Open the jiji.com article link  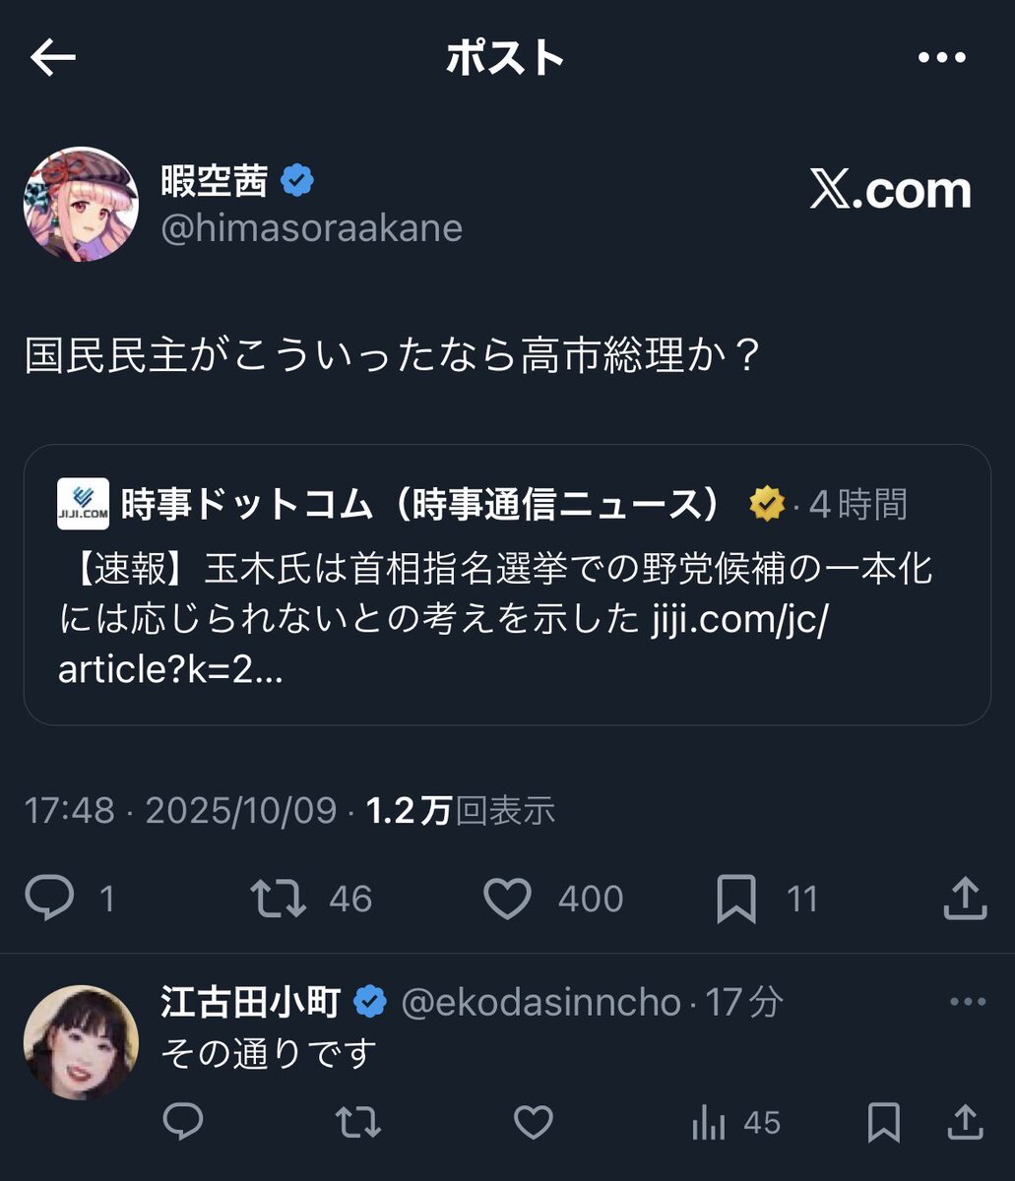point(738,621)
